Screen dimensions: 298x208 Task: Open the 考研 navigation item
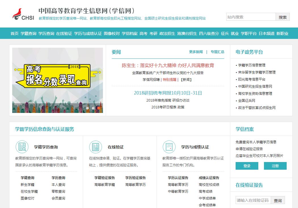(153, 33)
